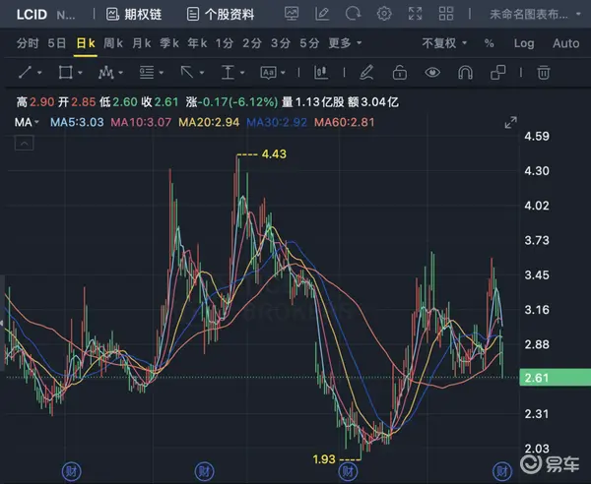Enter fullscreen with the expand arrows icon
The width and height of the screenshot is (591, 484).
tap(415, 14)
